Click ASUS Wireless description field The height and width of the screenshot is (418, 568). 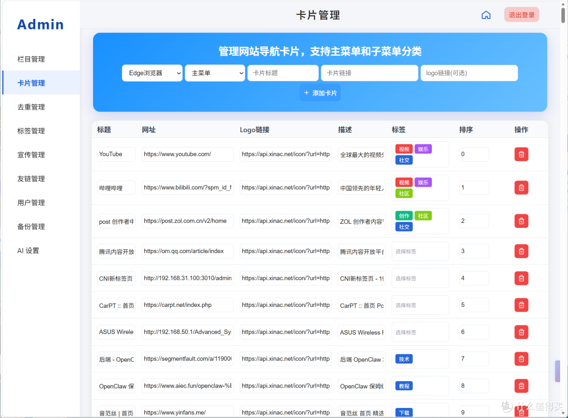361,332
